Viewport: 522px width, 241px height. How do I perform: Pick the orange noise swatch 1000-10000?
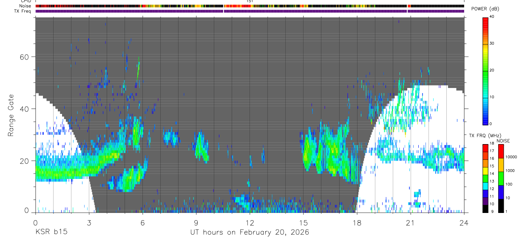coord(501,165)
